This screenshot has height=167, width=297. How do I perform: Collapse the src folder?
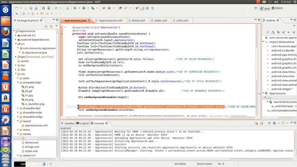tap(16, 44)
